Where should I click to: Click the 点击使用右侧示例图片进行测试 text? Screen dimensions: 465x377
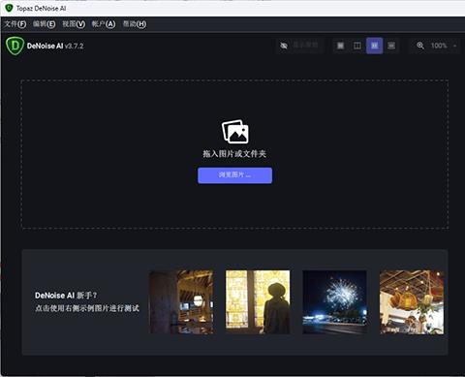[x=87, y=308]
